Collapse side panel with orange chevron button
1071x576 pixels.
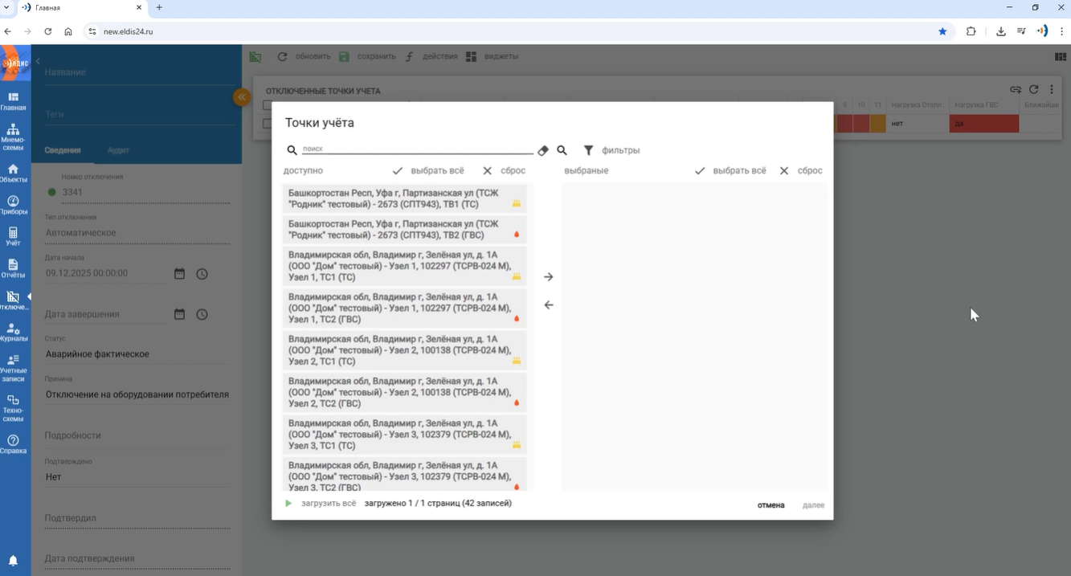(241, 97)
